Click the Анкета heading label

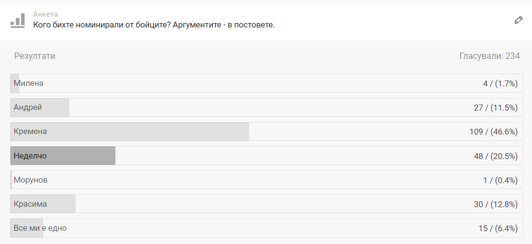coord(46,14)
